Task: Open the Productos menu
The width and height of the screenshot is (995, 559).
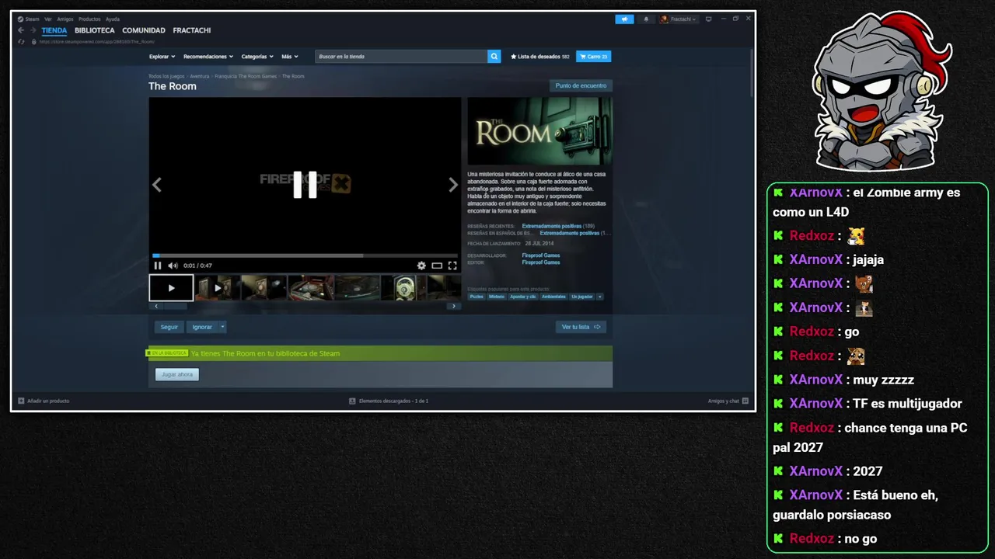Action: [89, 19]
